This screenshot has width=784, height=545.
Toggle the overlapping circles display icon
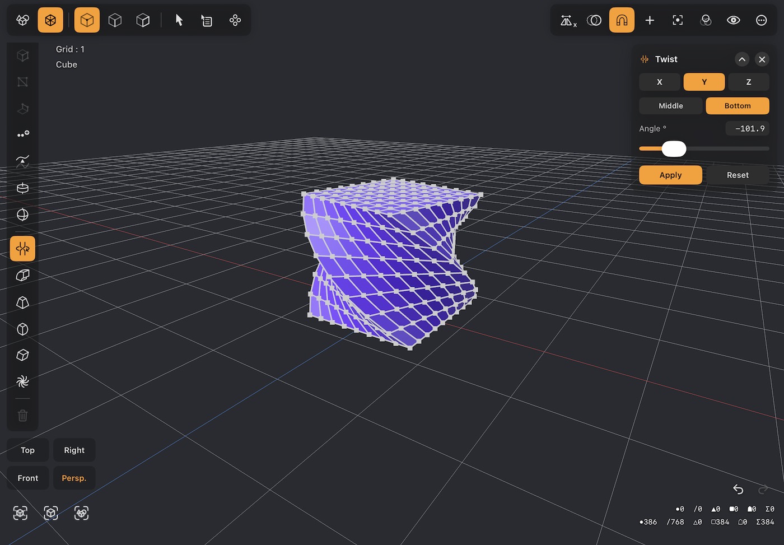[x=594, y=20]
